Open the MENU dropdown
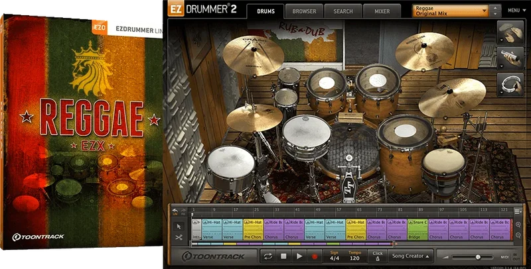The width and height of the screenshot is (531, 269). 517,11
